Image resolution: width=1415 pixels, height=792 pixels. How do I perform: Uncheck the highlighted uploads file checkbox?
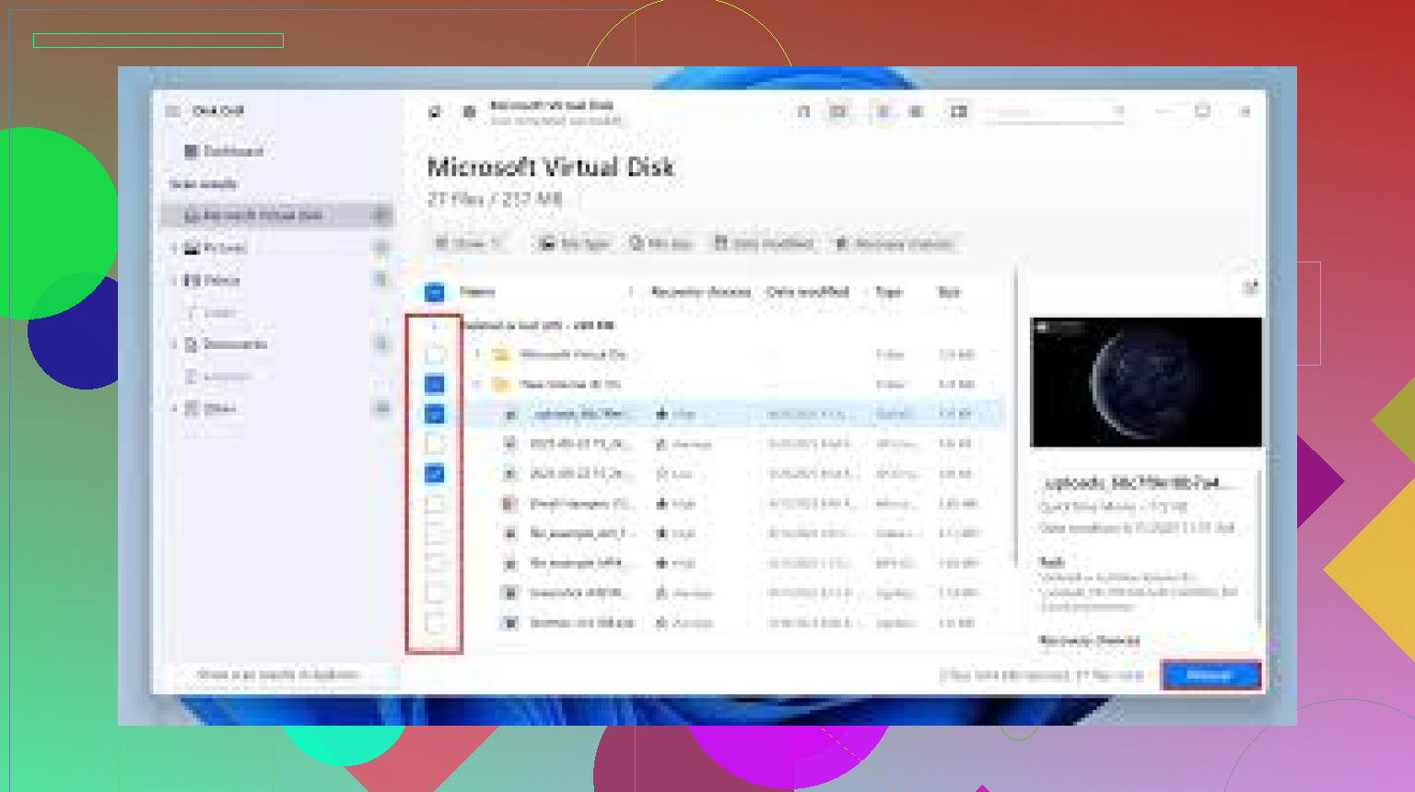point(435,414)
